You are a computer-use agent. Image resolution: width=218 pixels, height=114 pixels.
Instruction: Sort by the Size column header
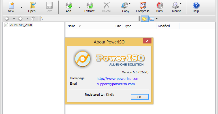tap(111, 26)
